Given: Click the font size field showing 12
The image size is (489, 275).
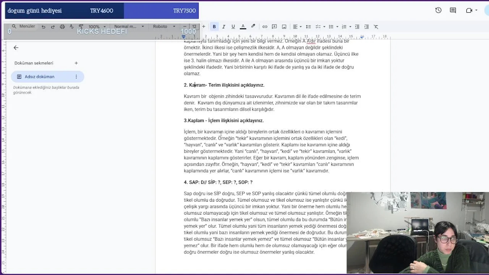Looking at the screenshot, I should click(x=194, y=26).
